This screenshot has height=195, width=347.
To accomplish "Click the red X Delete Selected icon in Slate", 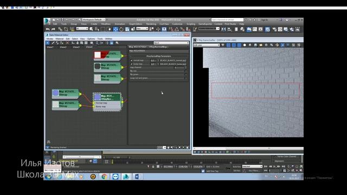I will point(67,43).
